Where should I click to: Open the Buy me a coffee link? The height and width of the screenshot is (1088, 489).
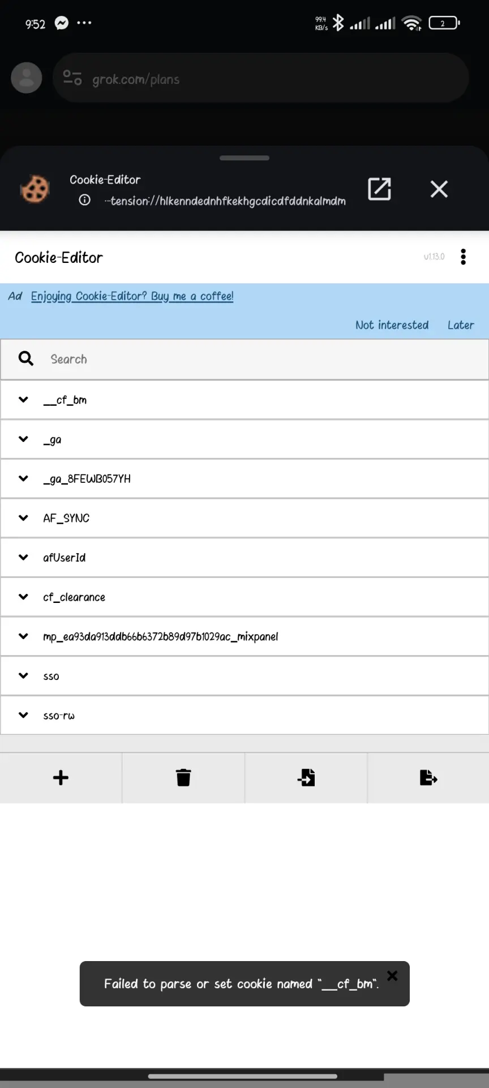coord(132,296)
